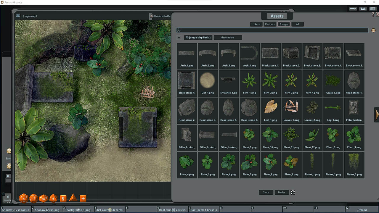Open the party sheet people icon
This screenshot has height=213, width=379.
pos(363,9)
